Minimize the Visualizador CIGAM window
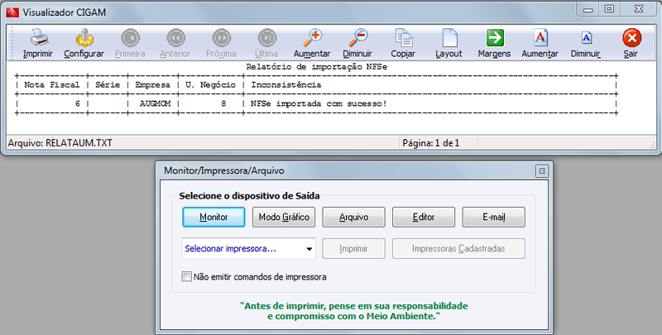 click(588, 9)
